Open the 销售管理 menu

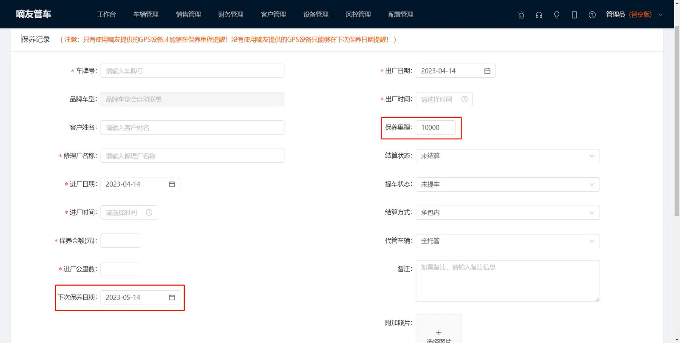188,14
